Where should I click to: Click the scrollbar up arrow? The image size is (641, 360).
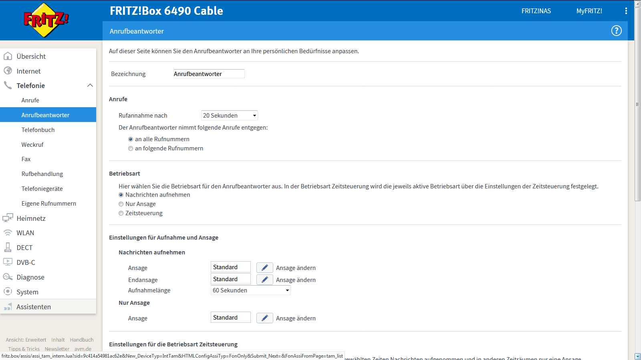coord(637,3)
